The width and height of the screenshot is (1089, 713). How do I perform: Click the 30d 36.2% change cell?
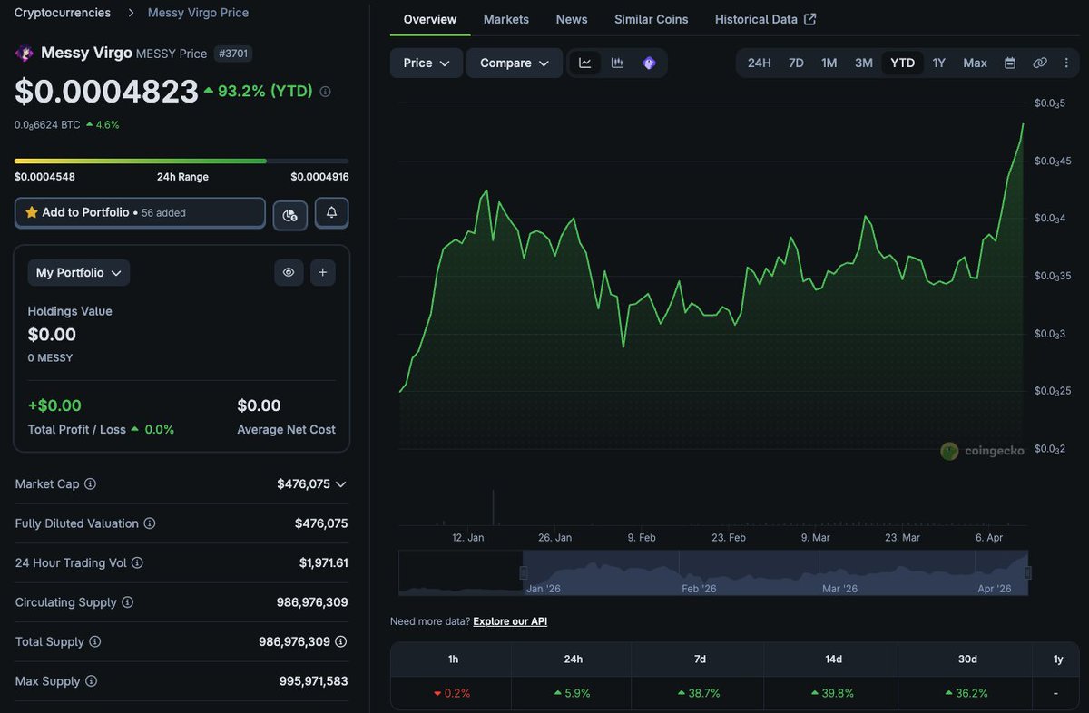(965, 693)
